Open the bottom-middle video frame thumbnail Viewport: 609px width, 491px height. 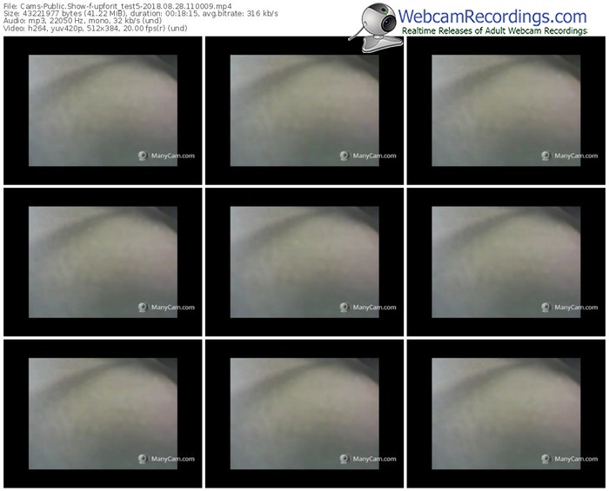(304, 412)
